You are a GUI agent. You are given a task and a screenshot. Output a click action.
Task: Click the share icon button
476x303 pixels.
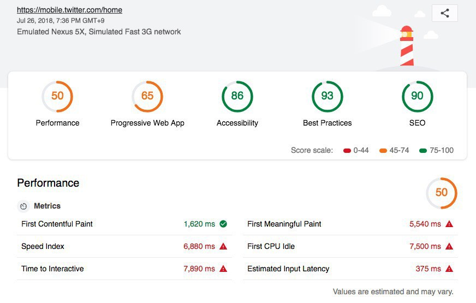[x=444, y=14]
